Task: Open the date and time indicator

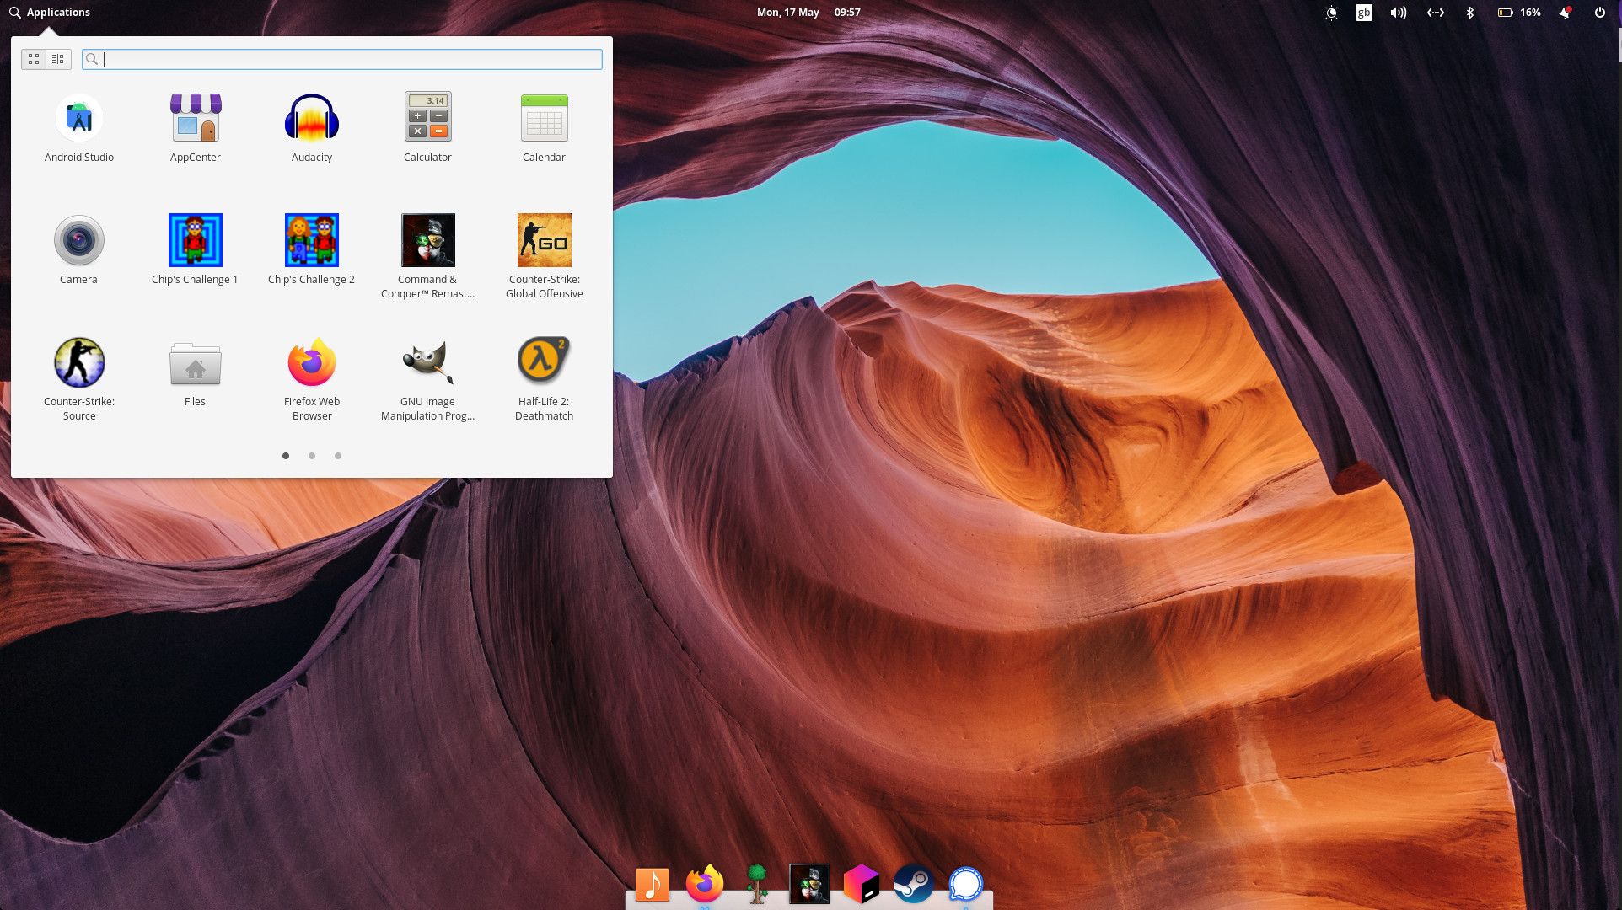Action: (x=808, y=13)
